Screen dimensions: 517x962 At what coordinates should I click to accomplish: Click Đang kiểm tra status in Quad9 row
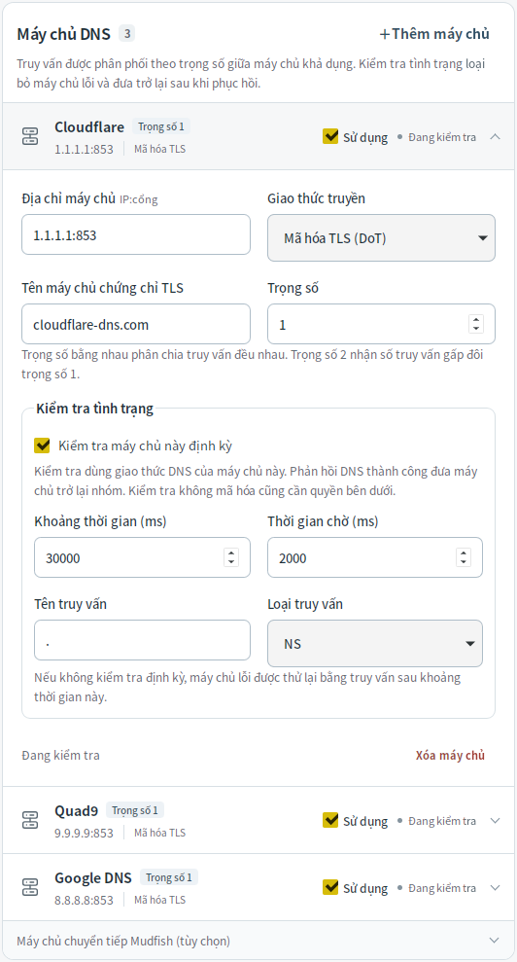[x=441, y=821]
